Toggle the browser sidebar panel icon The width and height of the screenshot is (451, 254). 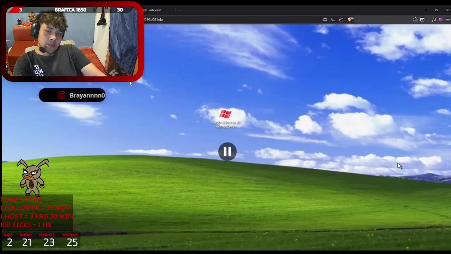pyautogui.click(x=422, y=19)
